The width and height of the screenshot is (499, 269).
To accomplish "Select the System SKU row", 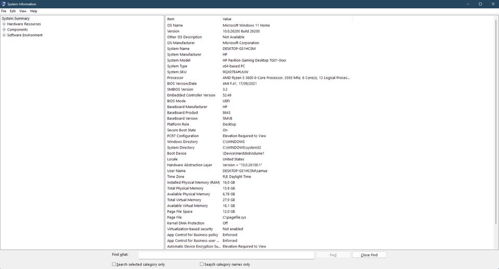I will (x=259, y=72).
